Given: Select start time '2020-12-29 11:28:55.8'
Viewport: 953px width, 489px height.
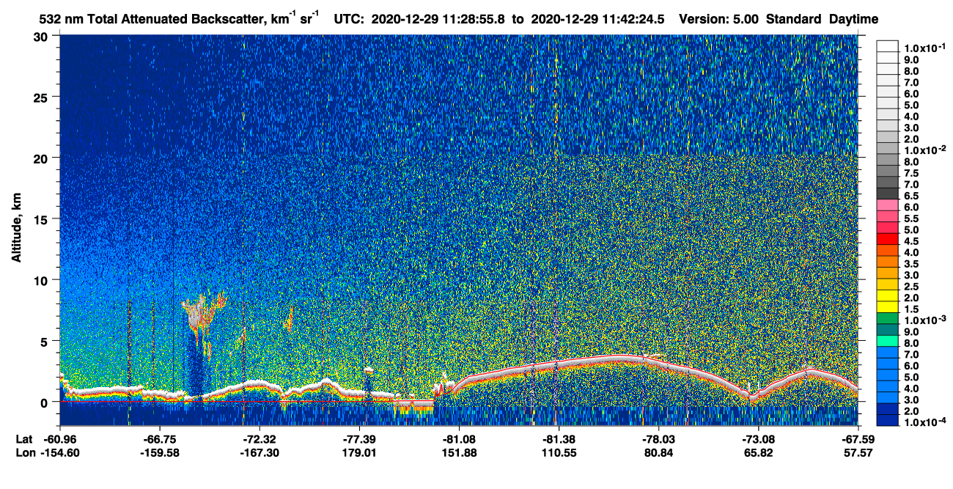Looking at the screenshot, I should pos(438,20).
